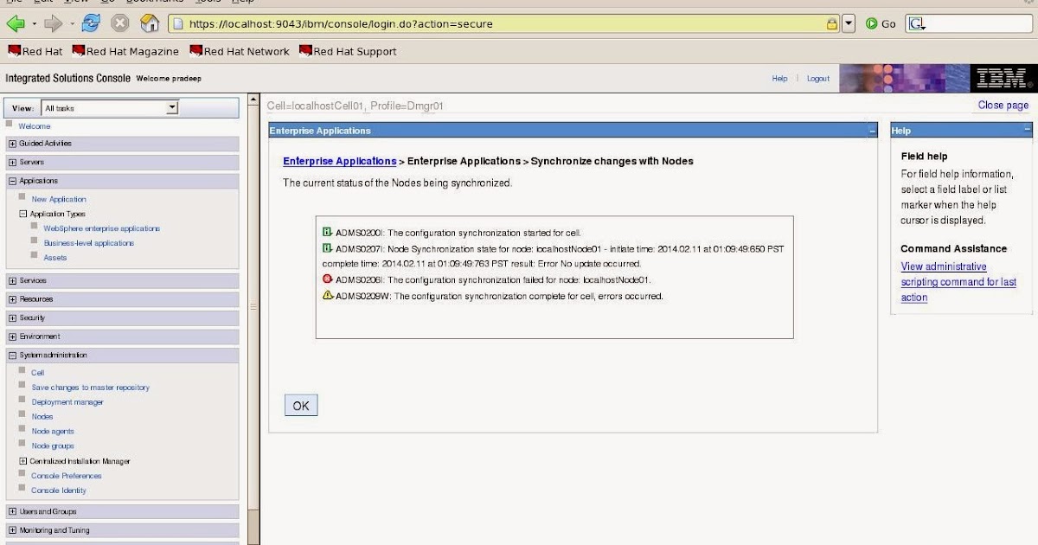Open Deployment manager link

pos(67,402)
